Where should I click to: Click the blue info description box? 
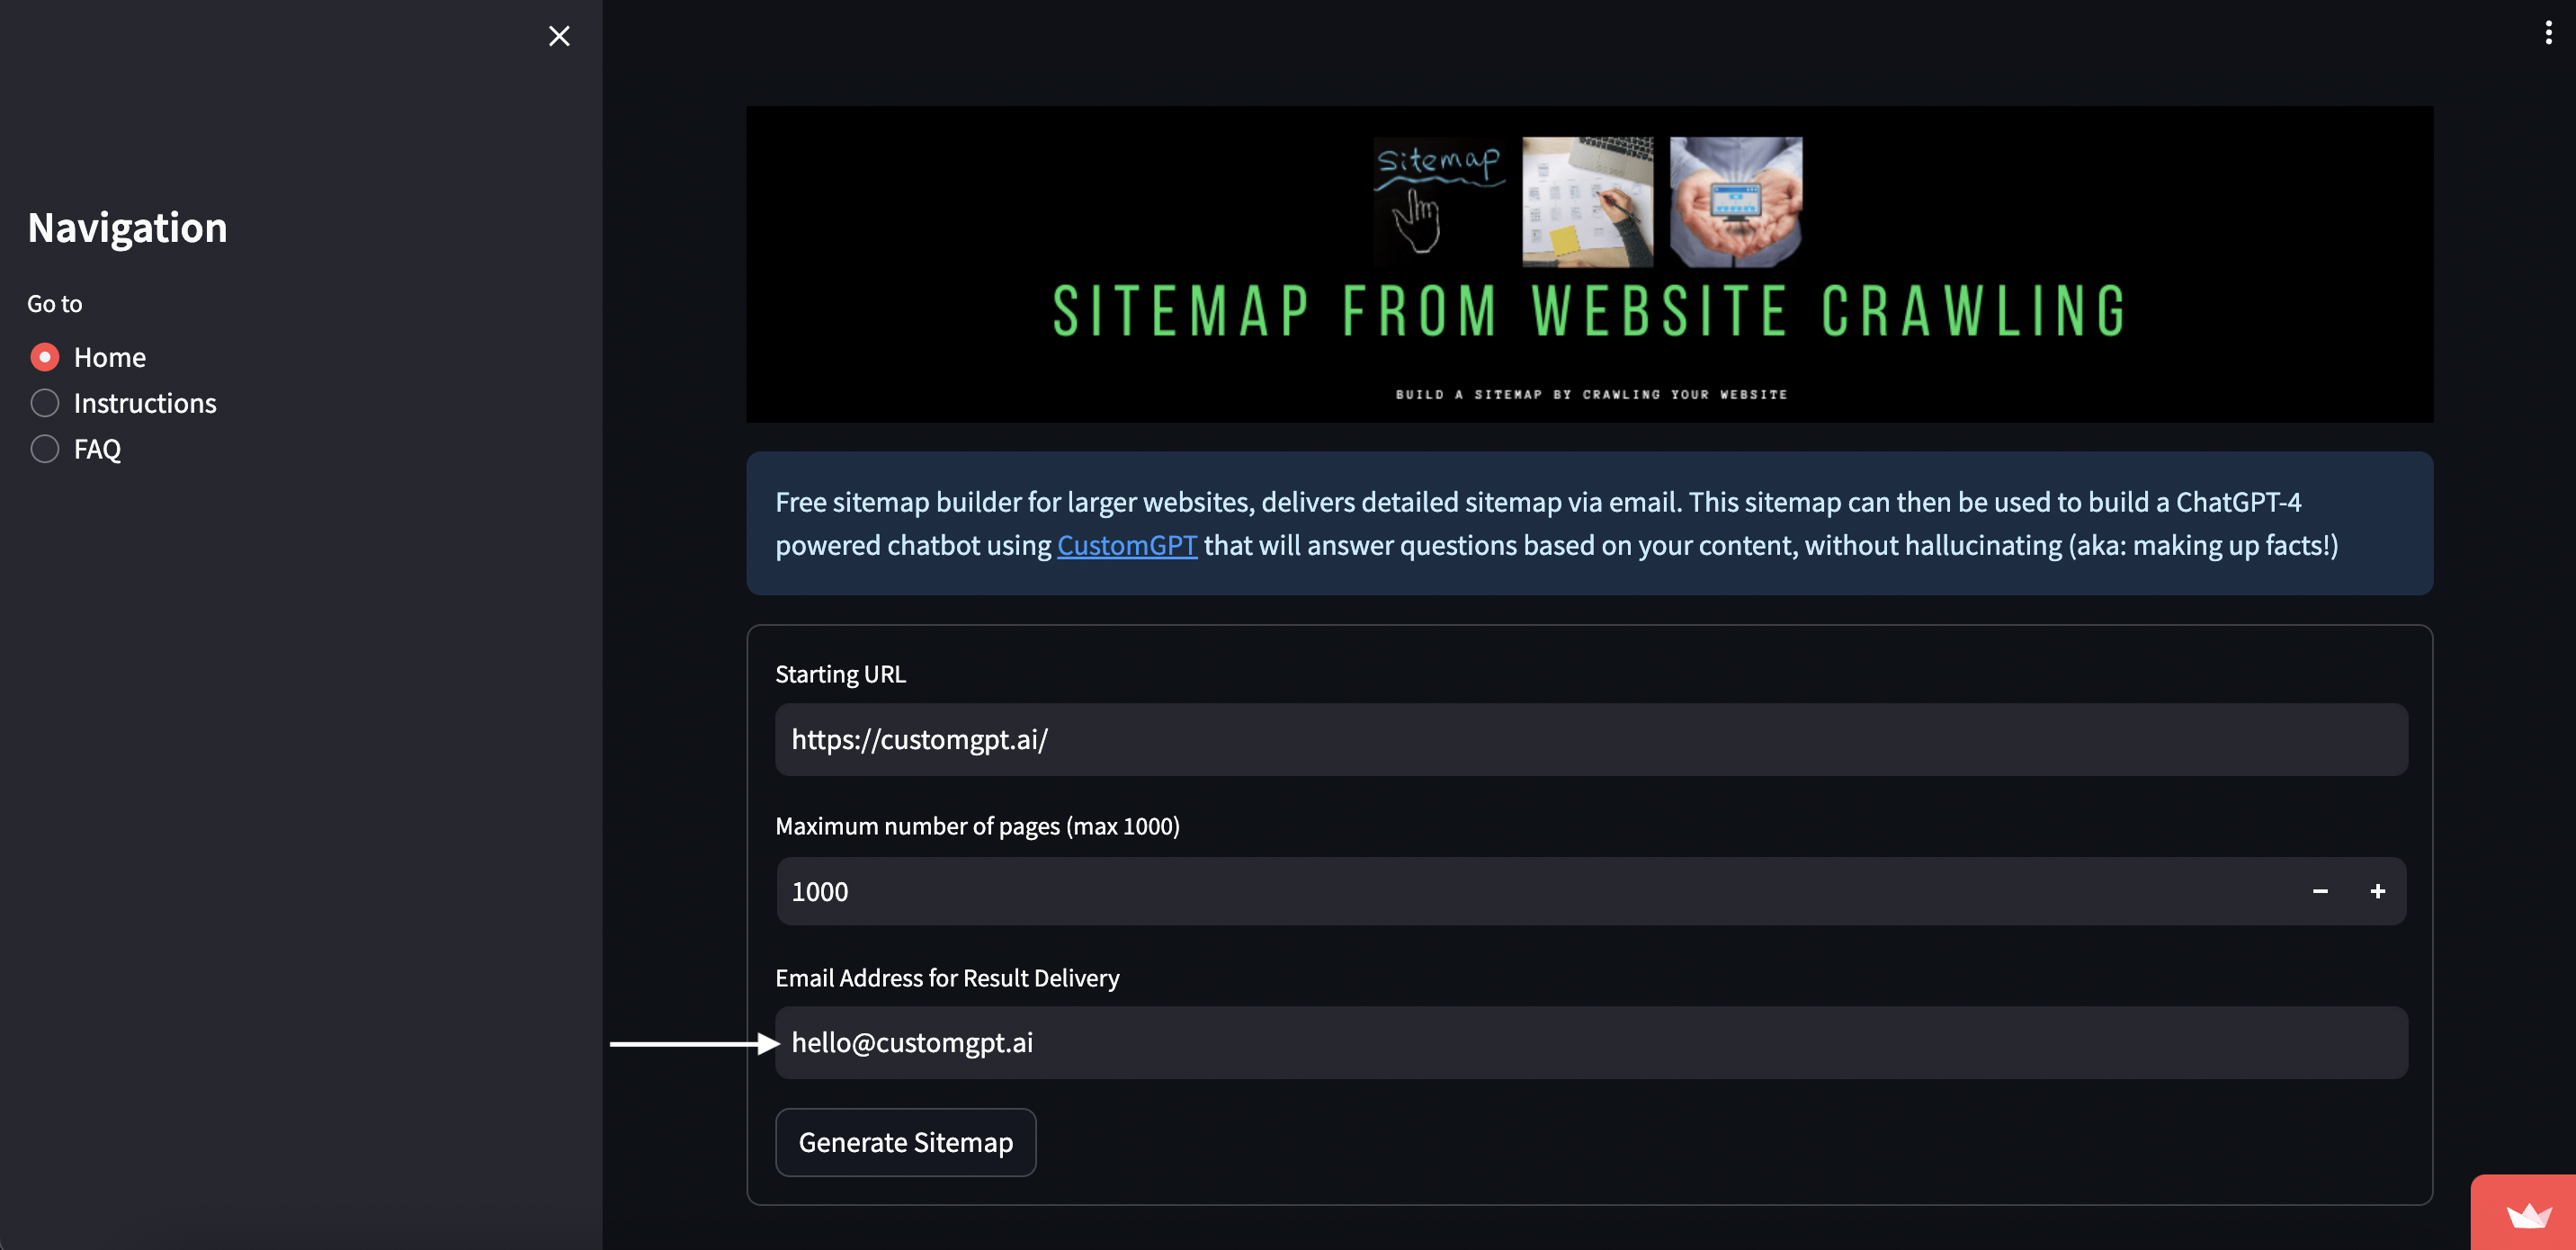(x=1589, y=523)
